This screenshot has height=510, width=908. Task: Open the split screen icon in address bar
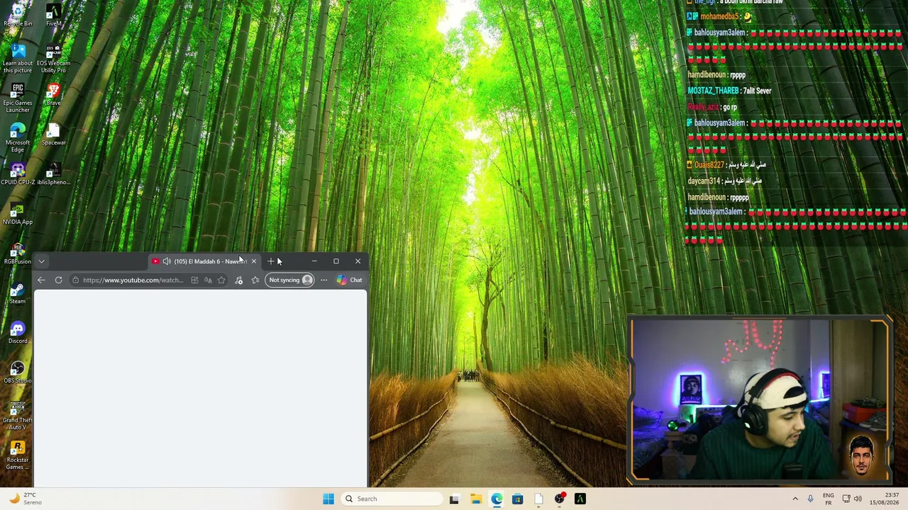[194, 280]
